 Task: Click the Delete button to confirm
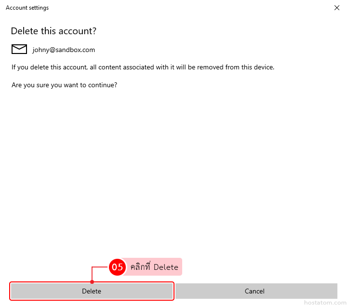[x=92, y=291]
